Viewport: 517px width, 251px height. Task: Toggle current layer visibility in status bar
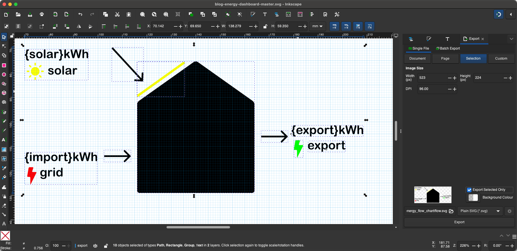coord(95,246)
